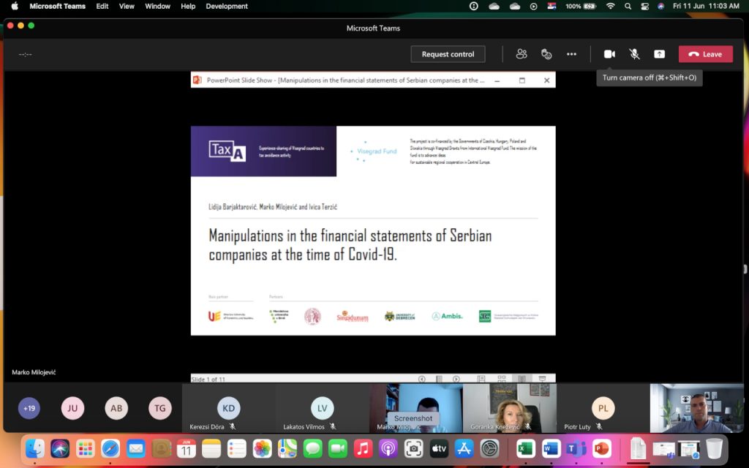Open the reactions and raise hand icon
Viewport: 749px width, 468px height.
click(546, 54)
